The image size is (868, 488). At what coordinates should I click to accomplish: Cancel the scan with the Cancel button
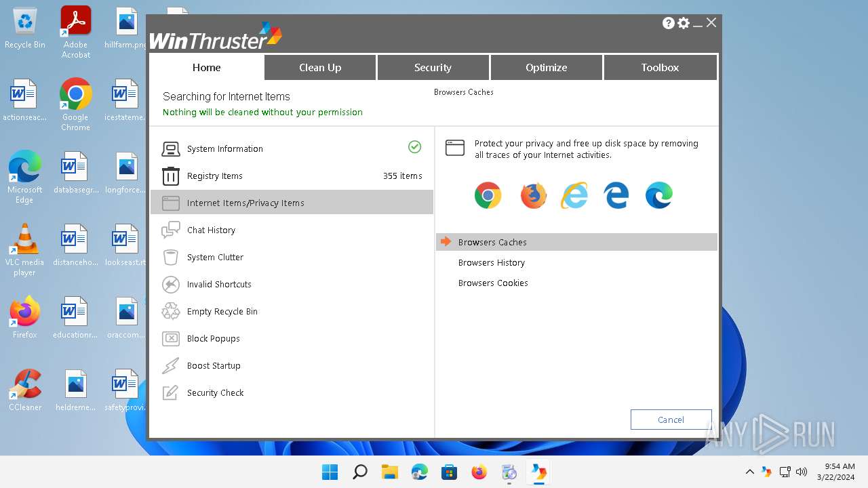[x=671, y=420]
